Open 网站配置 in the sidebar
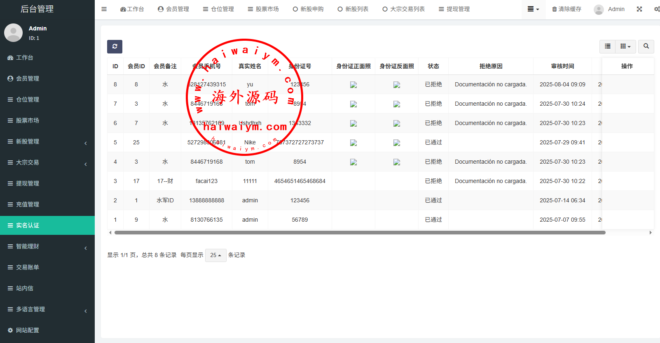The height and width of the screenshot is (343, 660). pyautogui.click(x=28, y=330)
